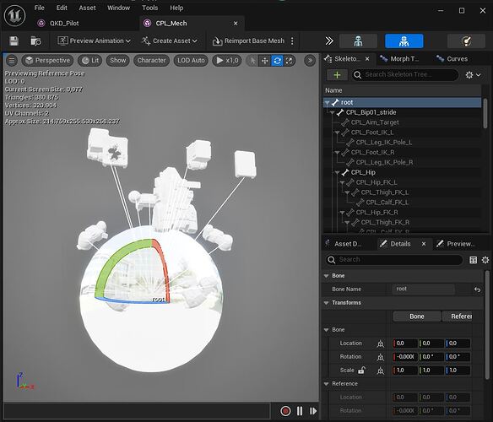Switch to the QKD_Pilot asset tab
Image resolution: width=493 pixels, height=422 pixels.
pos(64,24)
